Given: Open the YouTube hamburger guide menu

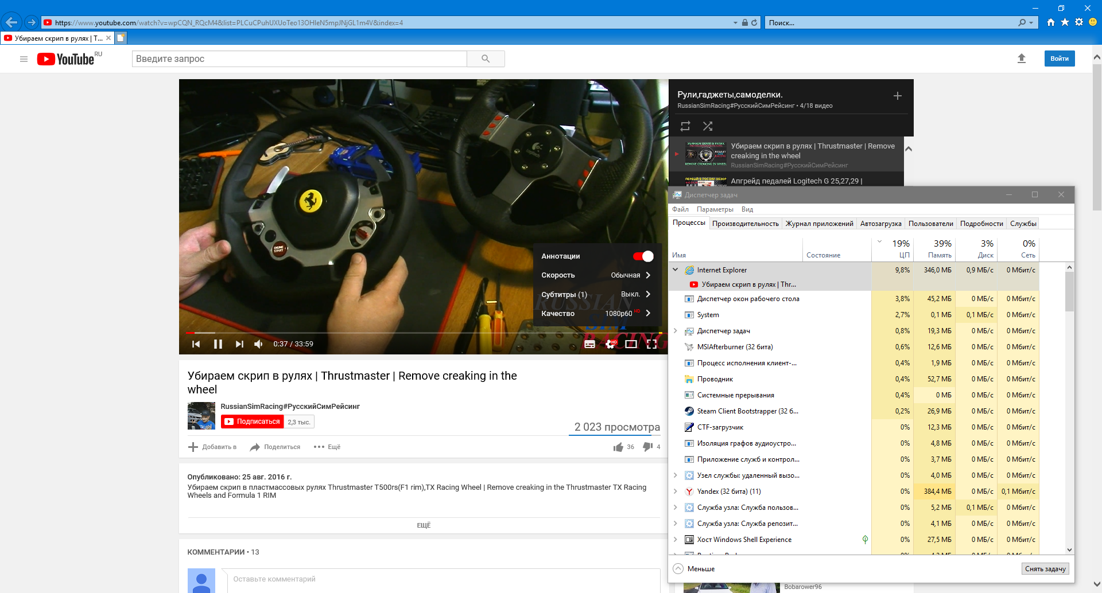Looking at the screenshot, I should point(24,59).
